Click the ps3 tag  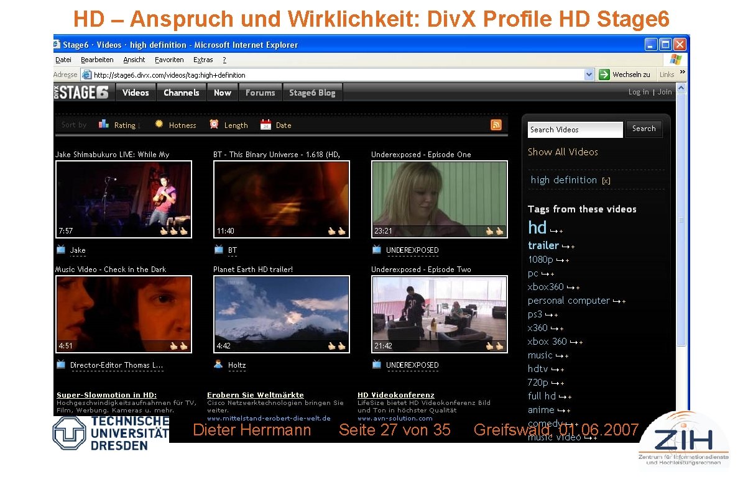(x=535, y=314)
